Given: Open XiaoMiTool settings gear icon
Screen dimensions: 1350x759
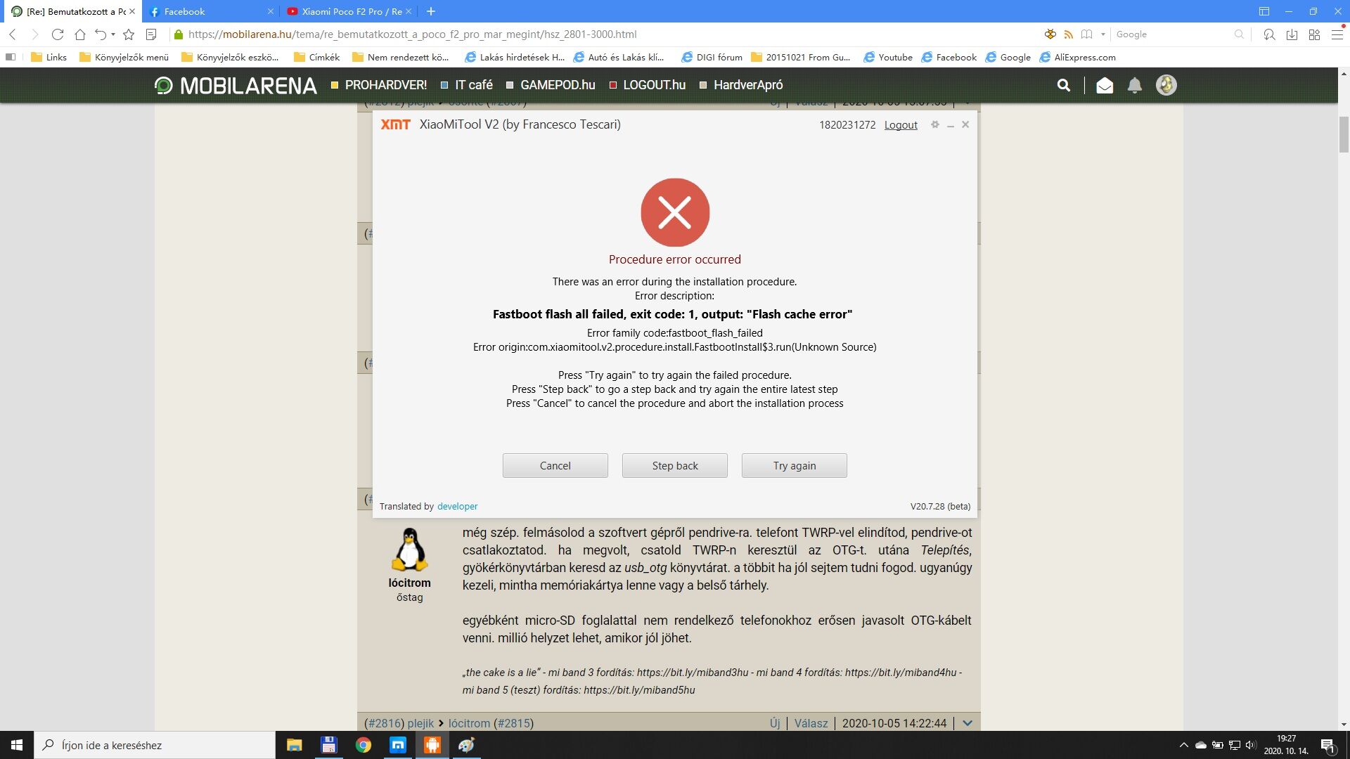Looking at the screenshot, I should click(x=934, y=124).
